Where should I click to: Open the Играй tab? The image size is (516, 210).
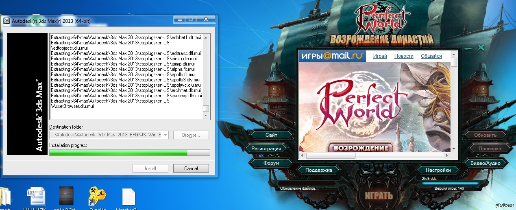[x=380, y=56]
